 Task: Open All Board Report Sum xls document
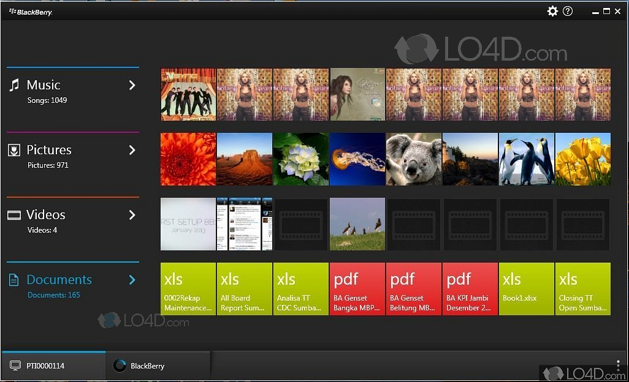(x=245, y=289)
